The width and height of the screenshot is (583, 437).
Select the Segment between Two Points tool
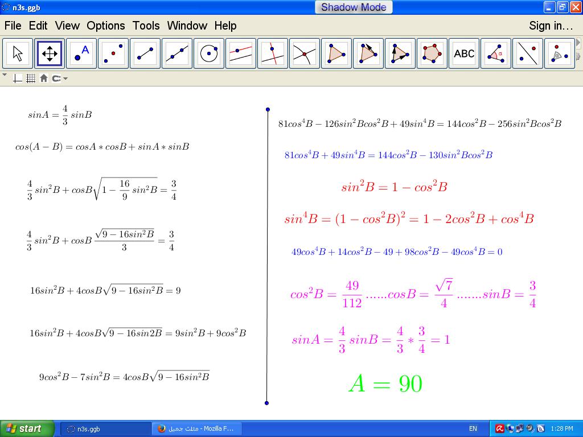point(145,53)
